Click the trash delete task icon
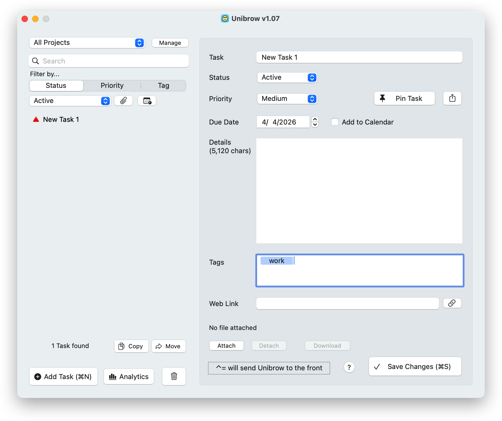 tap(174, 376)
